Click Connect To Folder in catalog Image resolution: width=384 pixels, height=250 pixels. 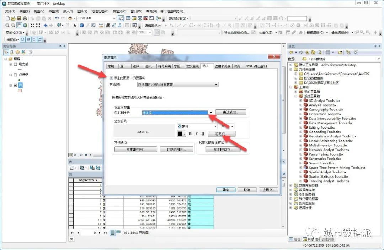(x=340, y=52)
